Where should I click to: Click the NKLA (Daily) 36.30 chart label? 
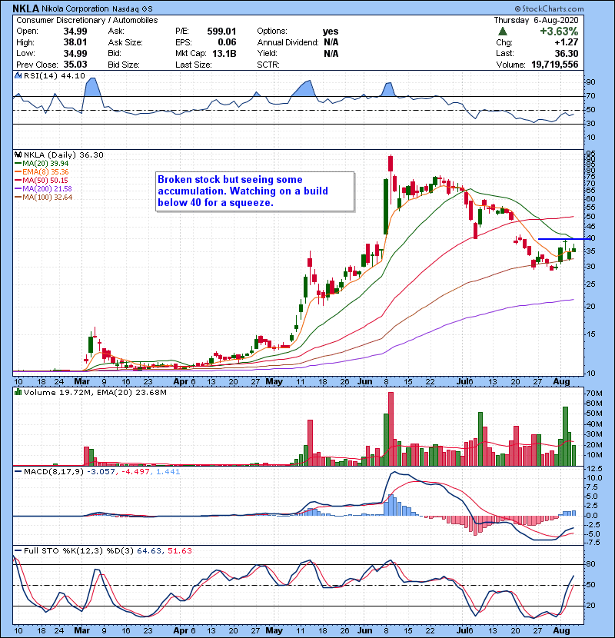pos(64,155)
